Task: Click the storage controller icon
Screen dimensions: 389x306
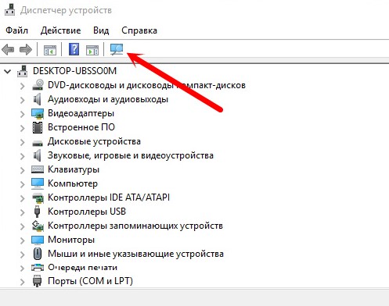Action: point(38,226)
